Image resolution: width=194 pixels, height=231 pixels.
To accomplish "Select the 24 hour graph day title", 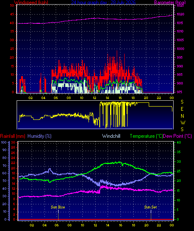I will (x=103, y=2).
